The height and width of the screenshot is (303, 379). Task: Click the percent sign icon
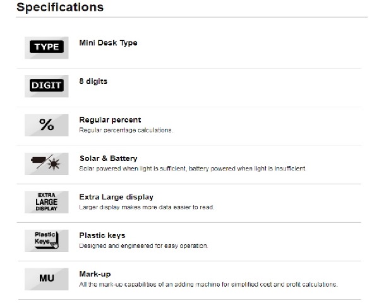pos(46,125)
